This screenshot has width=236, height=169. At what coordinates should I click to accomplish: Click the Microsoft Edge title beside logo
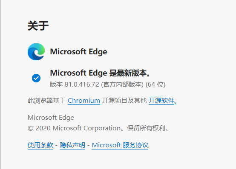[78, 52]
